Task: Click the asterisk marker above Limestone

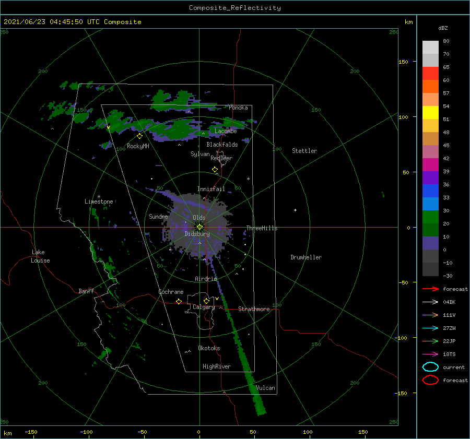Action: click(x=99, y=197)
